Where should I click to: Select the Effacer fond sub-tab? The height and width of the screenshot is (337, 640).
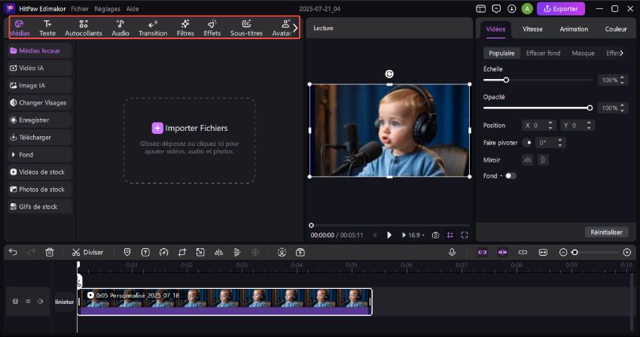click(543, 53)
